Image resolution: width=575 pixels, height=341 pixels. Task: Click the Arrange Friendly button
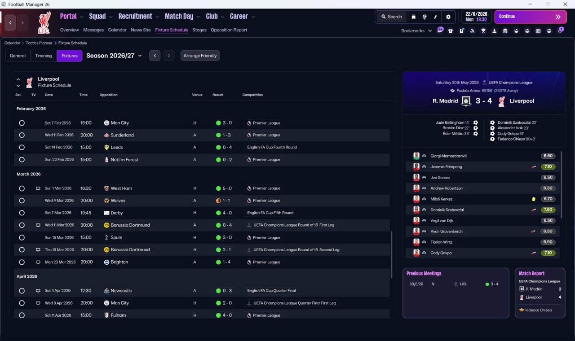[x=200, y=56]
